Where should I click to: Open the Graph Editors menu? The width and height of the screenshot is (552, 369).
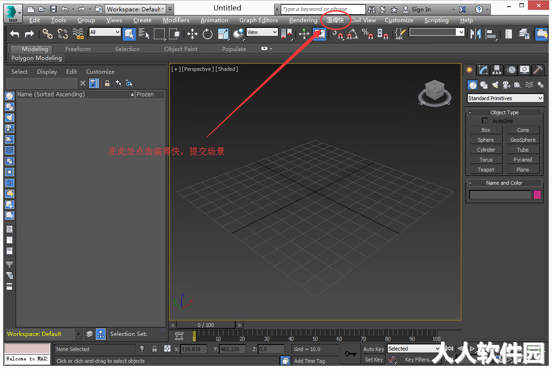(258, 20)
